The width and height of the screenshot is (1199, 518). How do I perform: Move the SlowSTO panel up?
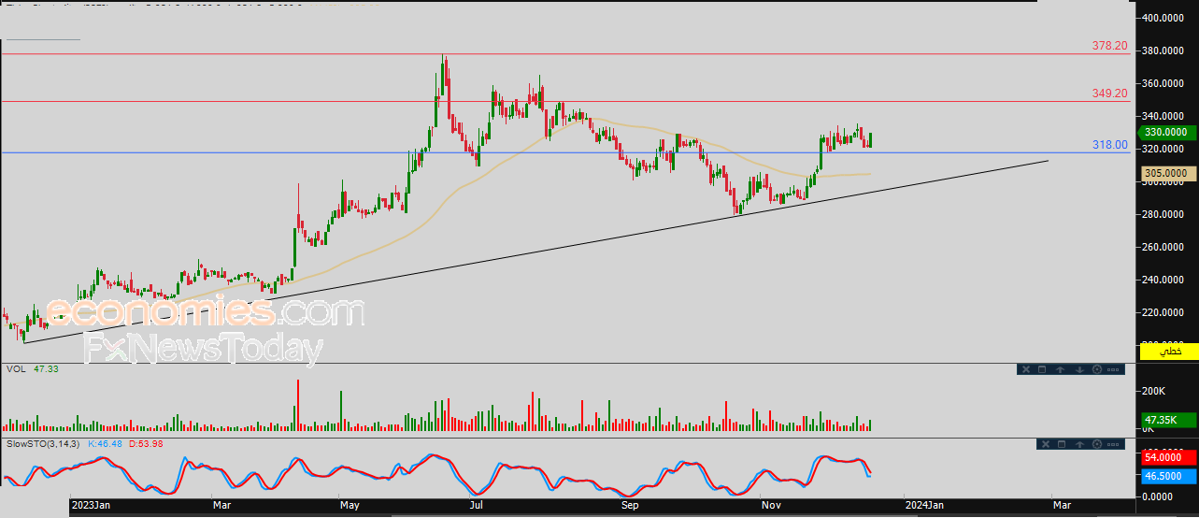point(1079,444)
